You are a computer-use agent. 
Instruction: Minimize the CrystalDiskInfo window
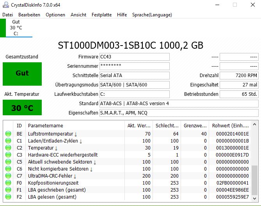tap(217, 5)
